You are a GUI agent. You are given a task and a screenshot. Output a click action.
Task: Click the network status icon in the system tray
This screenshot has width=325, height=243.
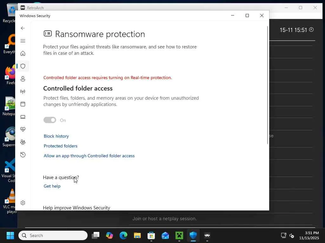pos(283,235)
